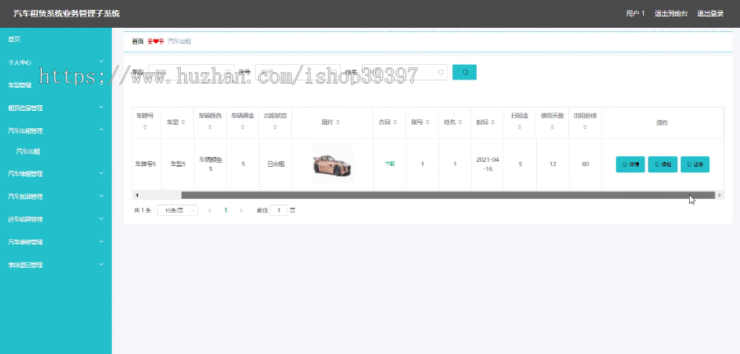Sort the table by the 出租价格 column arrows

pyautogui.click(x=585, y=127)
